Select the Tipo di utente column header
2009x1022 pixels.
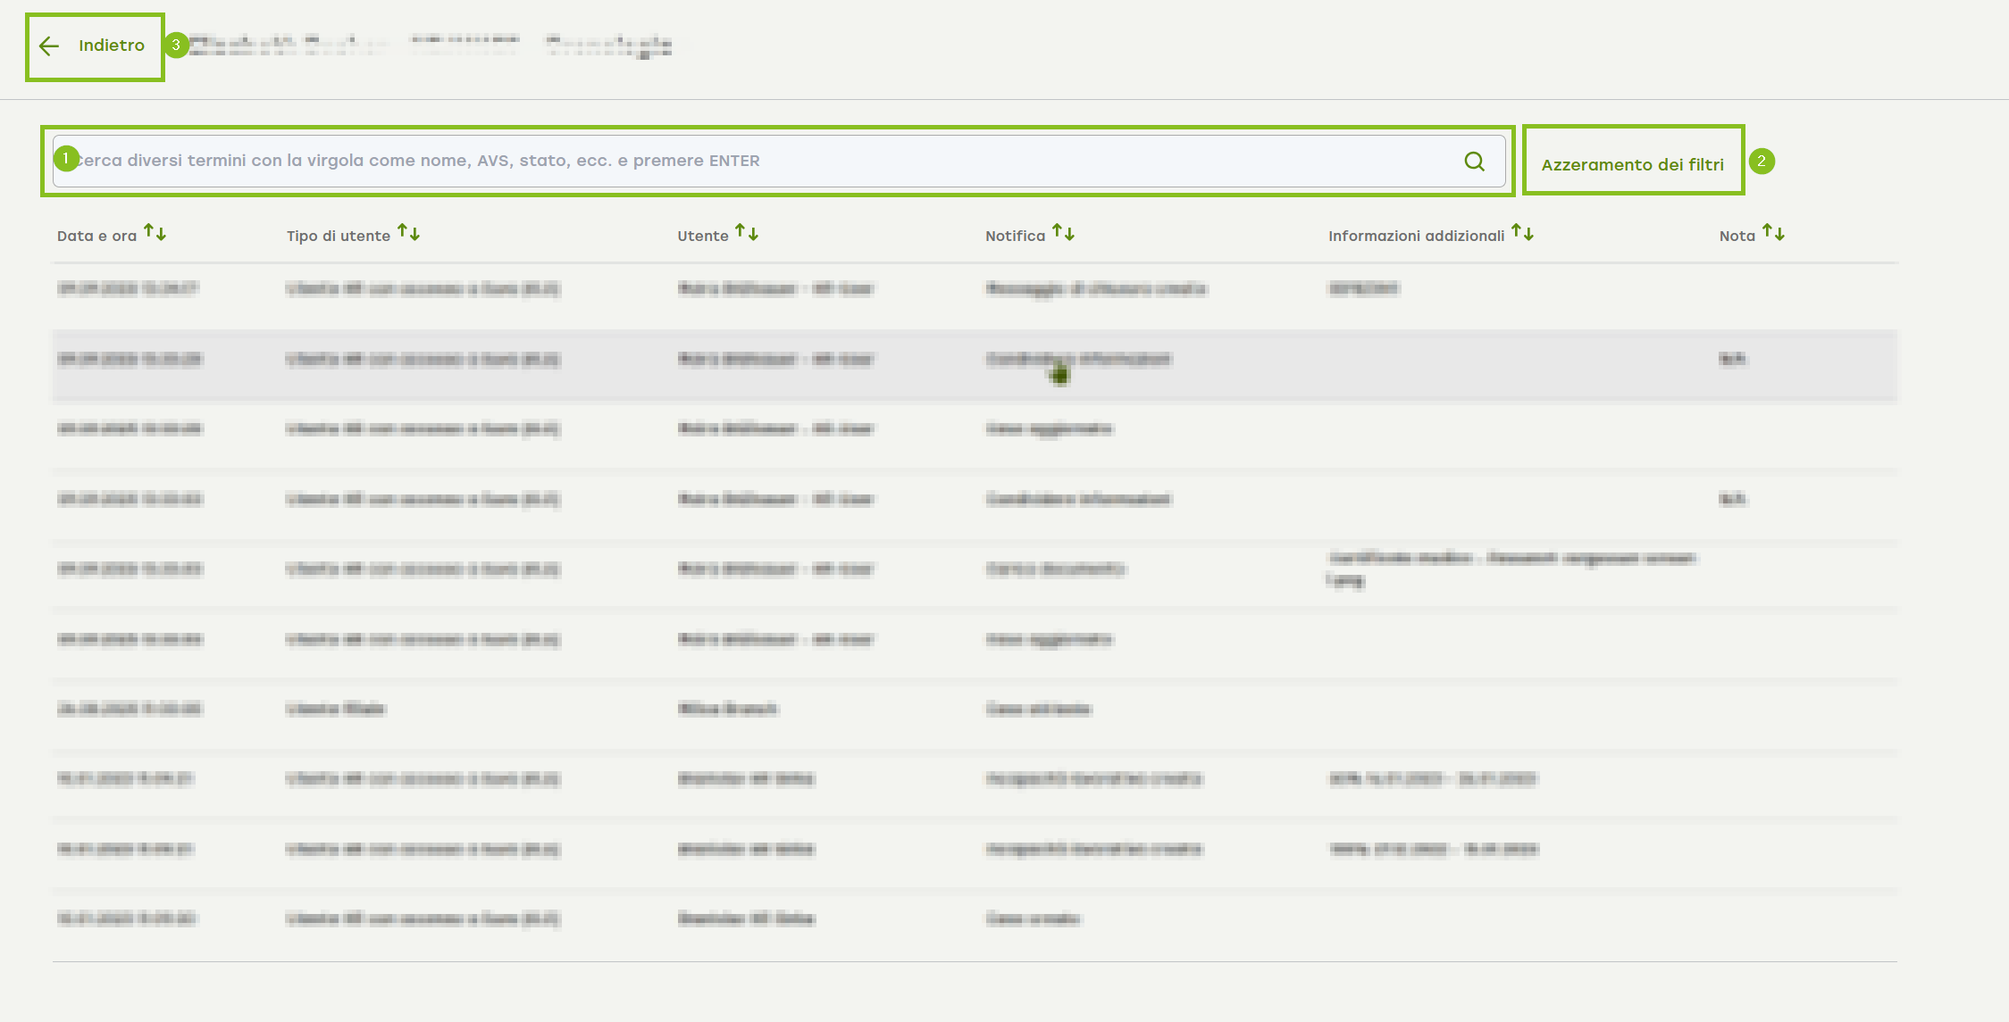coord(339,237)
